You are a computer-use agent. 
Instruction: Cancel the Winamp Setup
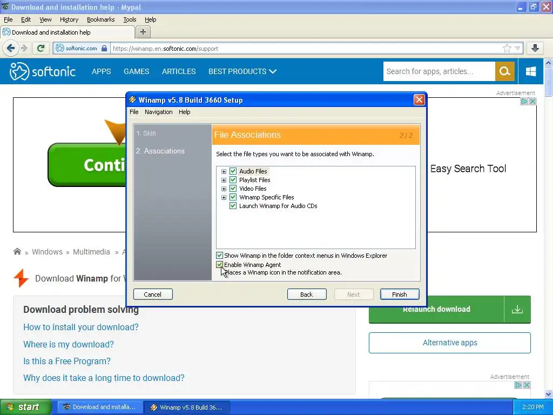click(153, 294)
